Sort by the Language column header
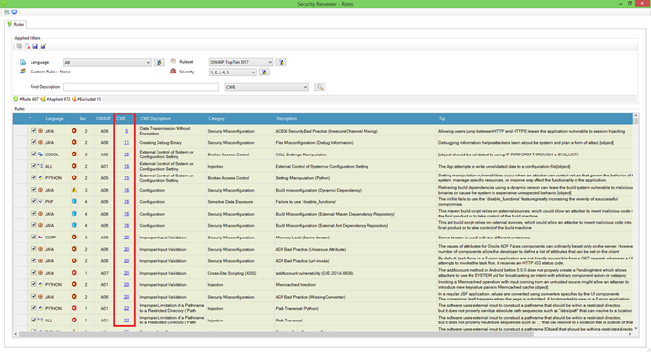This screenshot has width=651, height=352. click(x=54, y=118)
